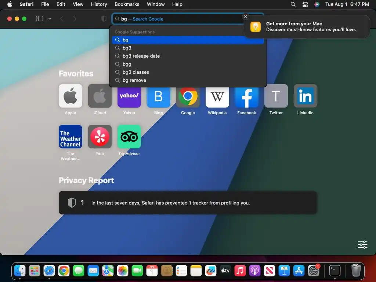
Task: Open the 'Get more from your Mac' notification
Action: (307, 26)
